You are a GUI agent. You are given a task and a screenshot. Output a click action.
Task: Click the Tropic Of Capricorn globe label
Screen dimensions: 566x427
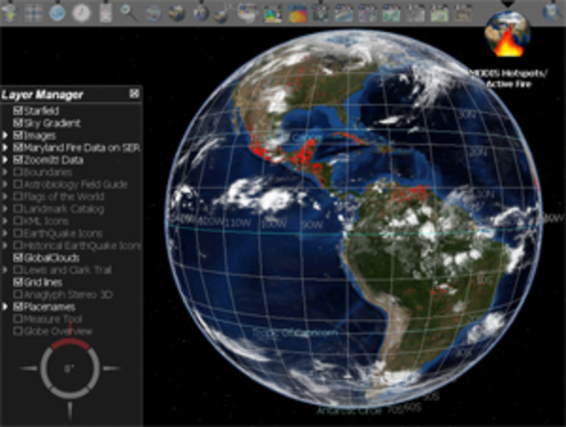(x=295, y=333)
